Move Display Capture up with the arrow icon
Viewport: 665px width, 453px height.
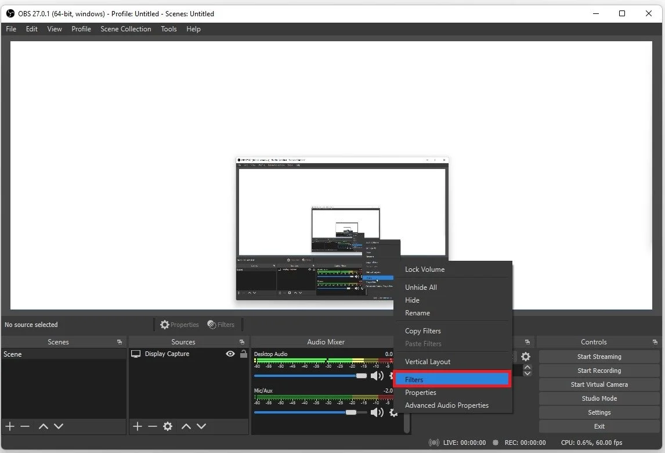point(186,426)
